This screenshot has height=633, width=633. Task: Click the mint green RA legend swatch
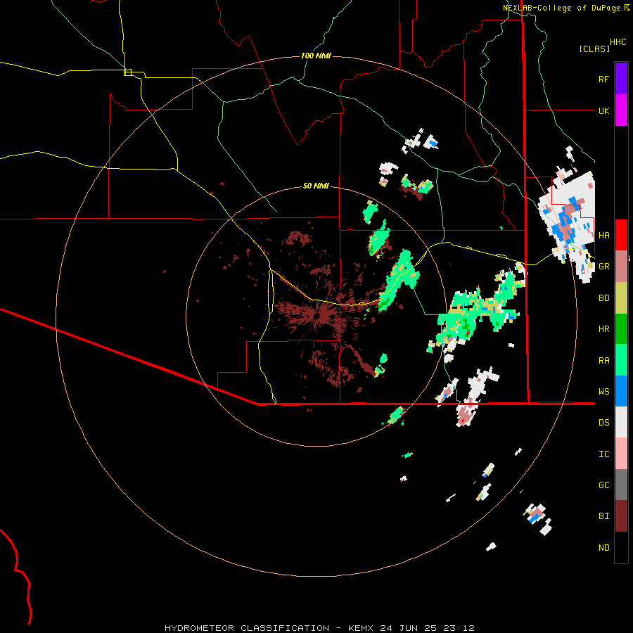click(621, 360)
